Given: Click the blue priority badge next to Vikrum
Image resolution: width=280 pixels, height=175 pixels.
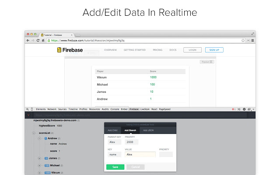Looking at the screenshot, I should pos(48,173).
